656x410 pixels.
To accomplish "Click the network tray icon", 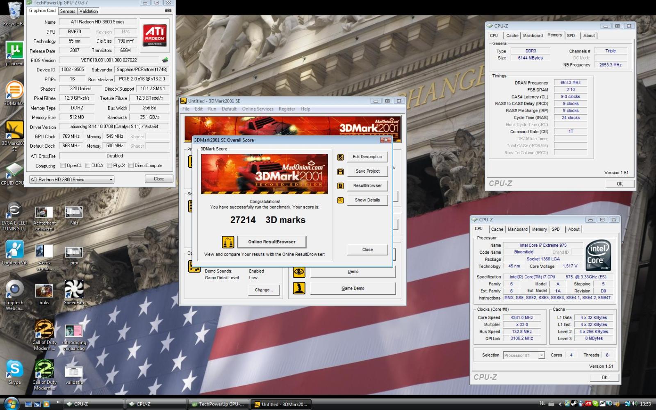I will [x=627, y=403].
